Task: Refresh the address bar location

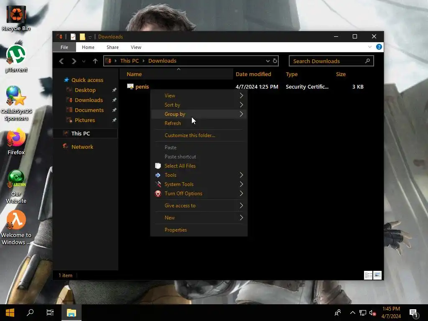Action: pos(275,61)
